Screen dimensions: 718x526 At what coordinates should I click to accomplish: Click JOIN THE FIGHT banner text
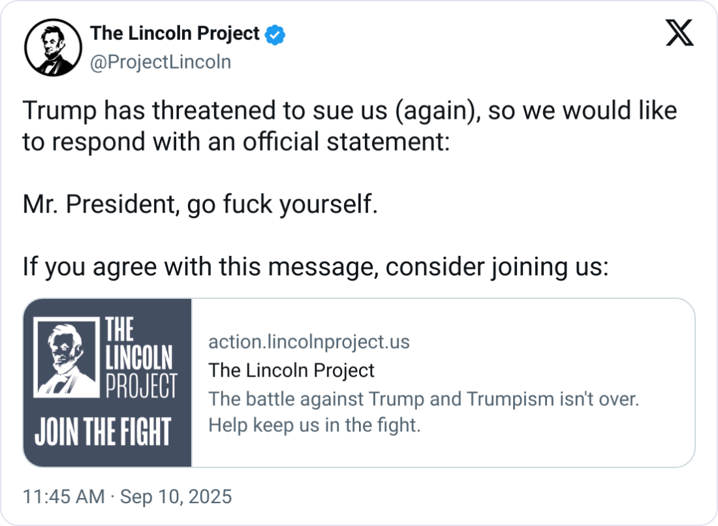click(x=102, y=431)
